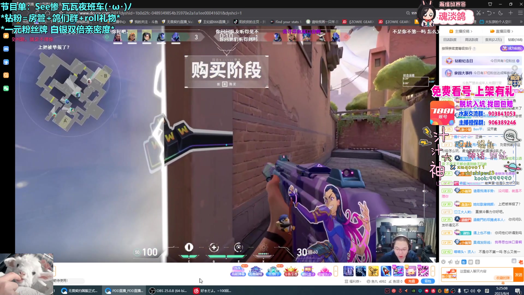Screen dimensions: 524x295
Task: Click the volume speaker tray icon
Action: [x=473, y=291]
